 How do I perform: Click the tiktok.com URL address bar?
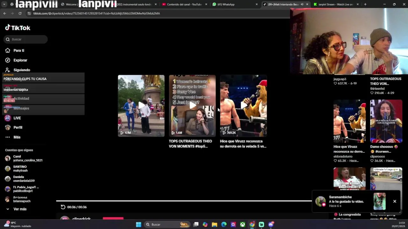[97, 13]
